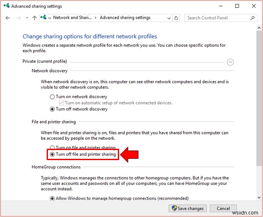Click 'HomeGroup connections' section heading
This screenshot has height=217, width=263.
tap(56, 167)
